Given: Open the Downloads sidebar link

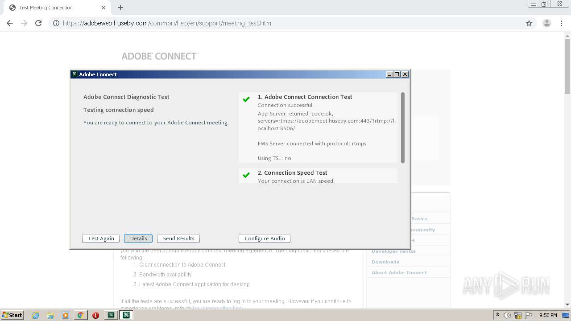Looking at the screenshot, I should [385, 262].
